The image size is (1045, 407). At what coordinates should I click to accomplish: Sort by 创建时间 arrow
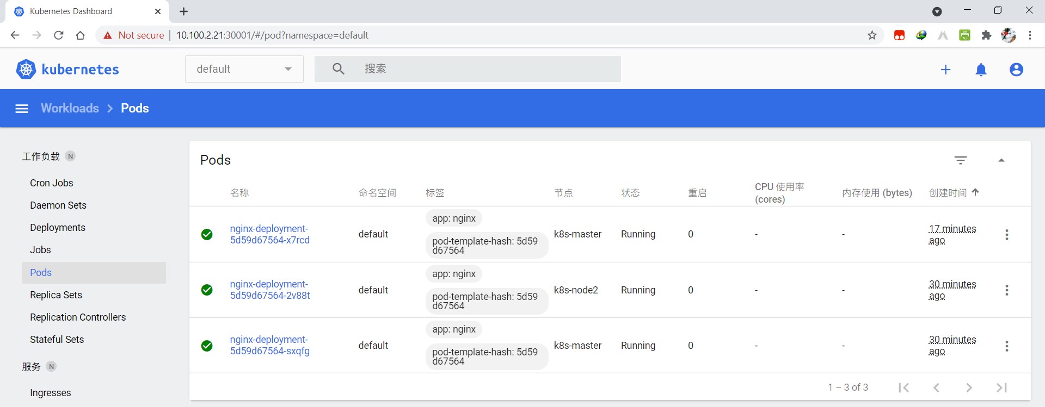tap(975, 192)
